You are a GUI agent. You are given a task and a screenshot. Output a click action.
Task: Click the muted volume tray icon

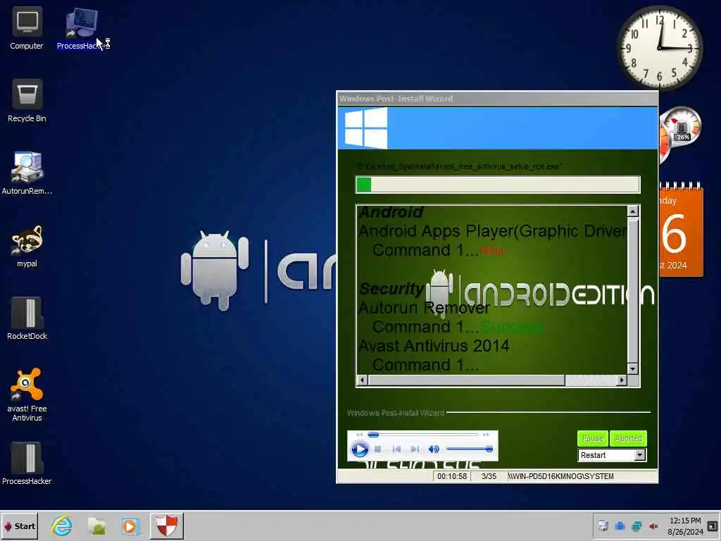[x=653, y=526]
